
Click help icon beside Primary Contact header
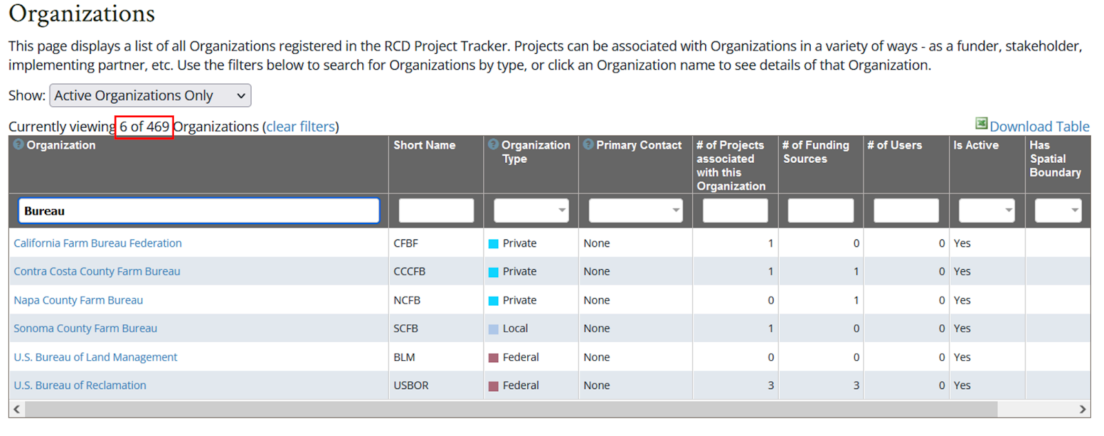[x=588, y=144]
